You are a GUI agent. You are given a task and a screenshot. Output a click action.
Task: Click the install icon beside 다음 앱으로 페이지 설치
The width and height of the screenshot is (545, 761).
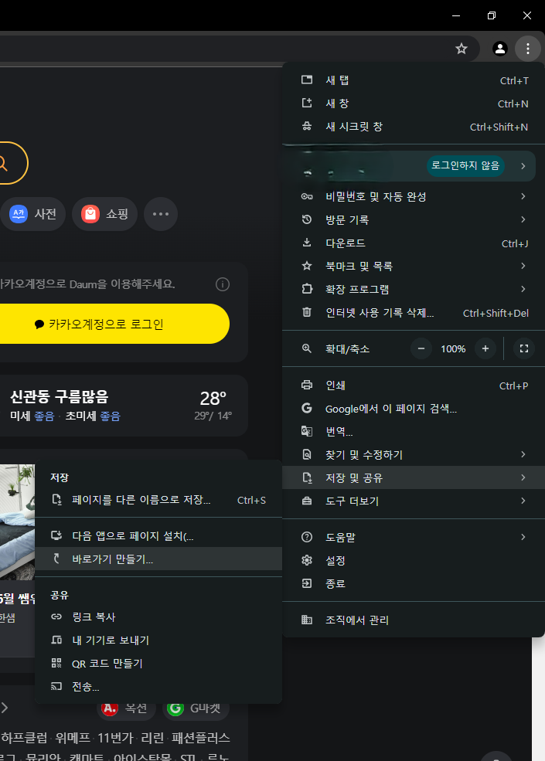click(56, 535)
